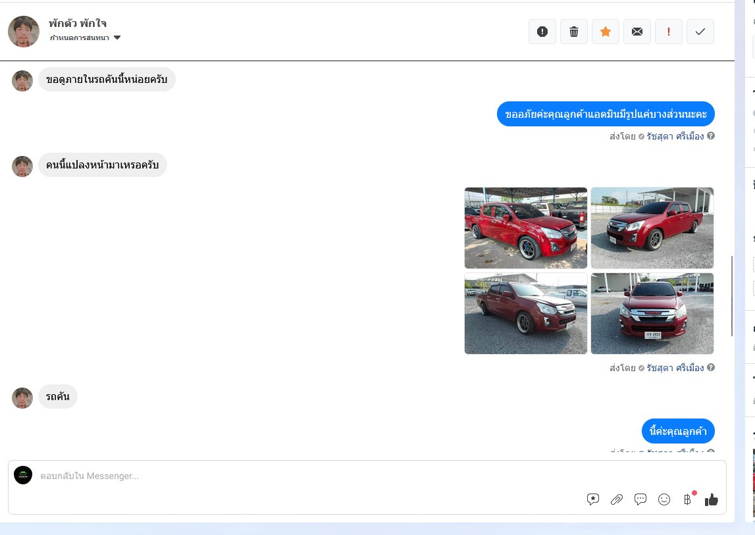Click the customer name พักตัว พักใจ
Viewport: 755px width, 535px height.
tap(78, 23)
